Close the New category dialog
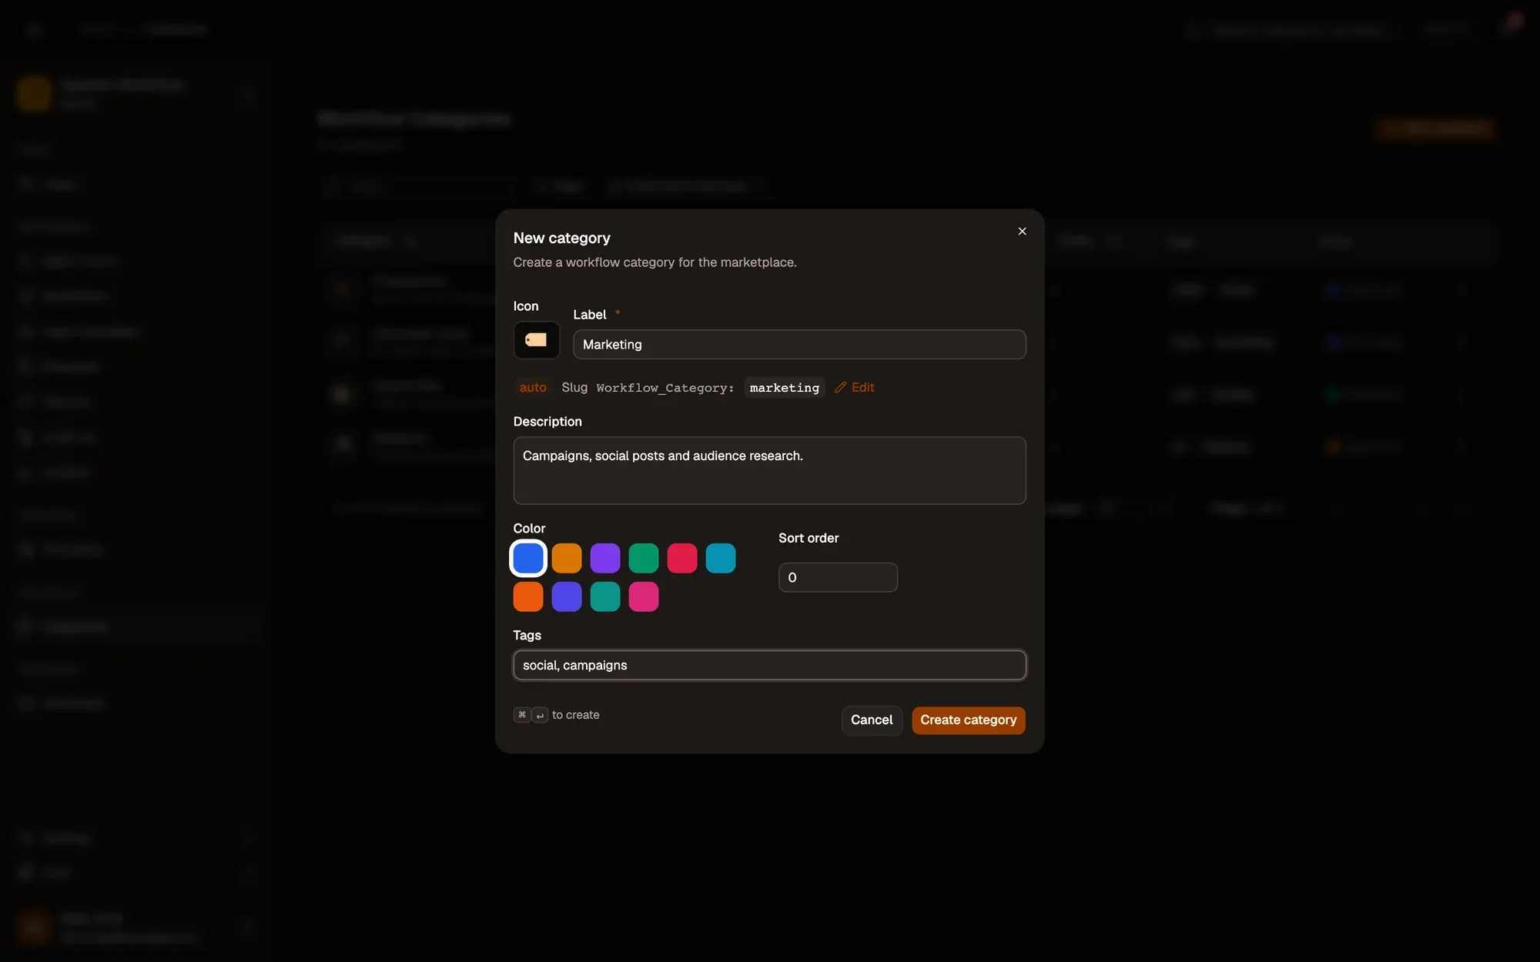1540x962 pixels. (x=1022, y=231)
